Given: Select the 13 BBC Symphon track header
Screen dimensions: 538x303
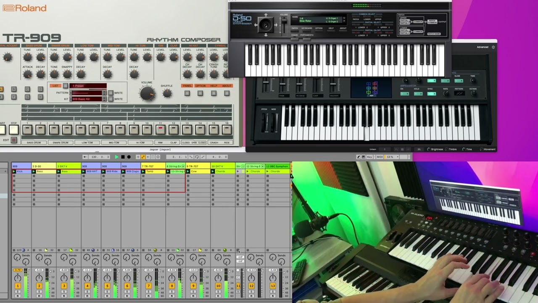Looking at the screenshot, I should tap(278, 166).
